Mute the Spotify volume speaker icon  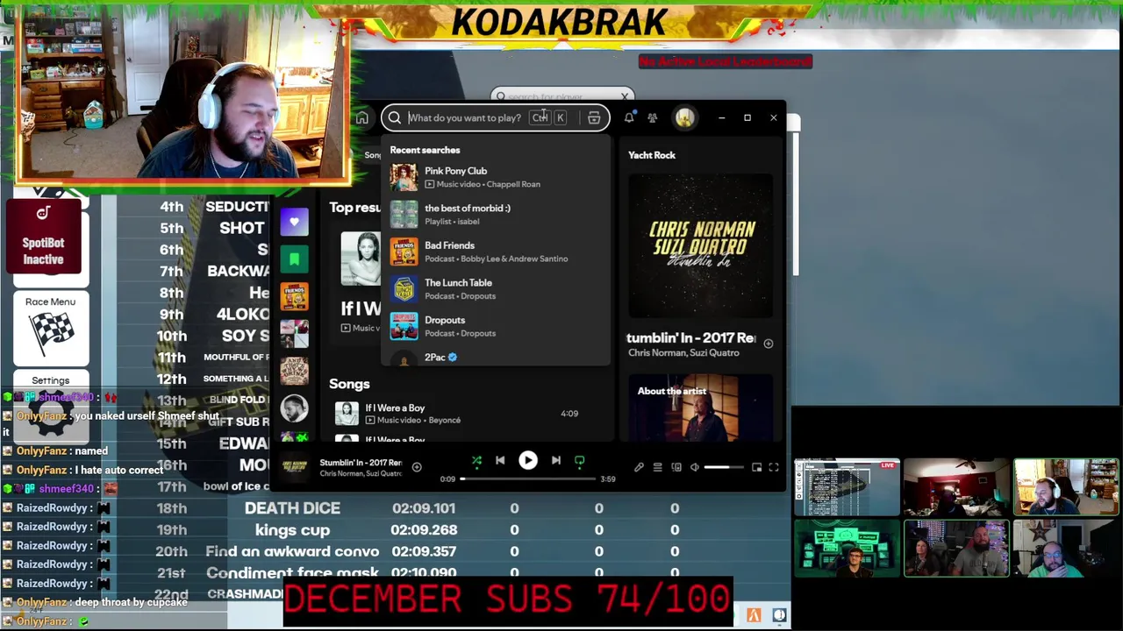pyautogui.click(x=694, y=467)
